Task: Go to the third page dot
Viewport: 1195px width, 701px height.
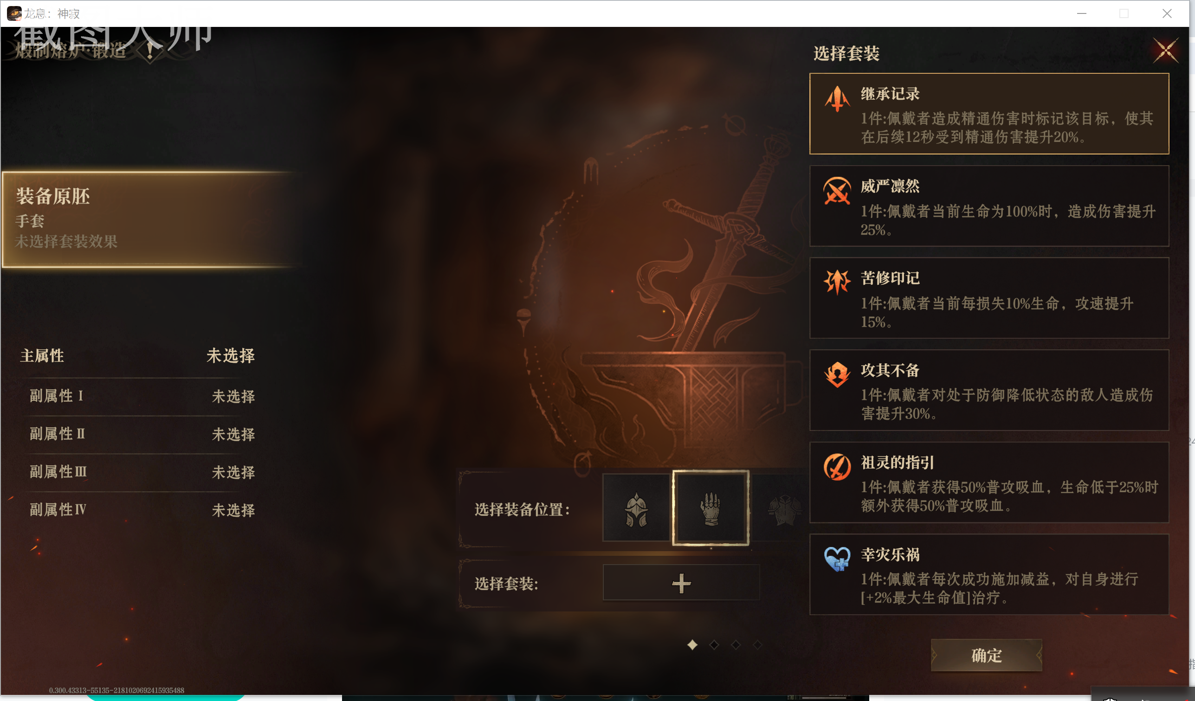Action: click(x=736, y=645)
